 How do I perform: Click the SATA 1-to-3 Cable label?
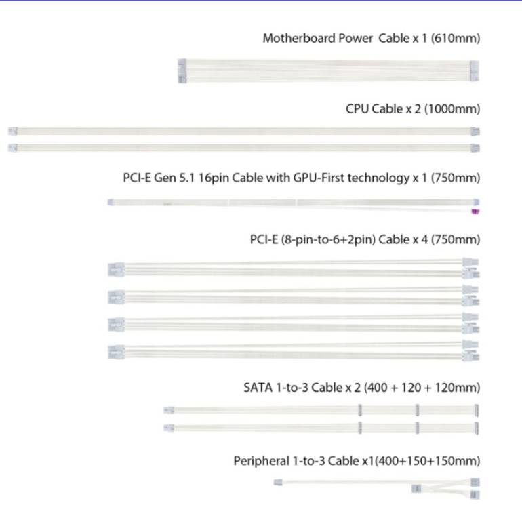click(x=361, y=388)
